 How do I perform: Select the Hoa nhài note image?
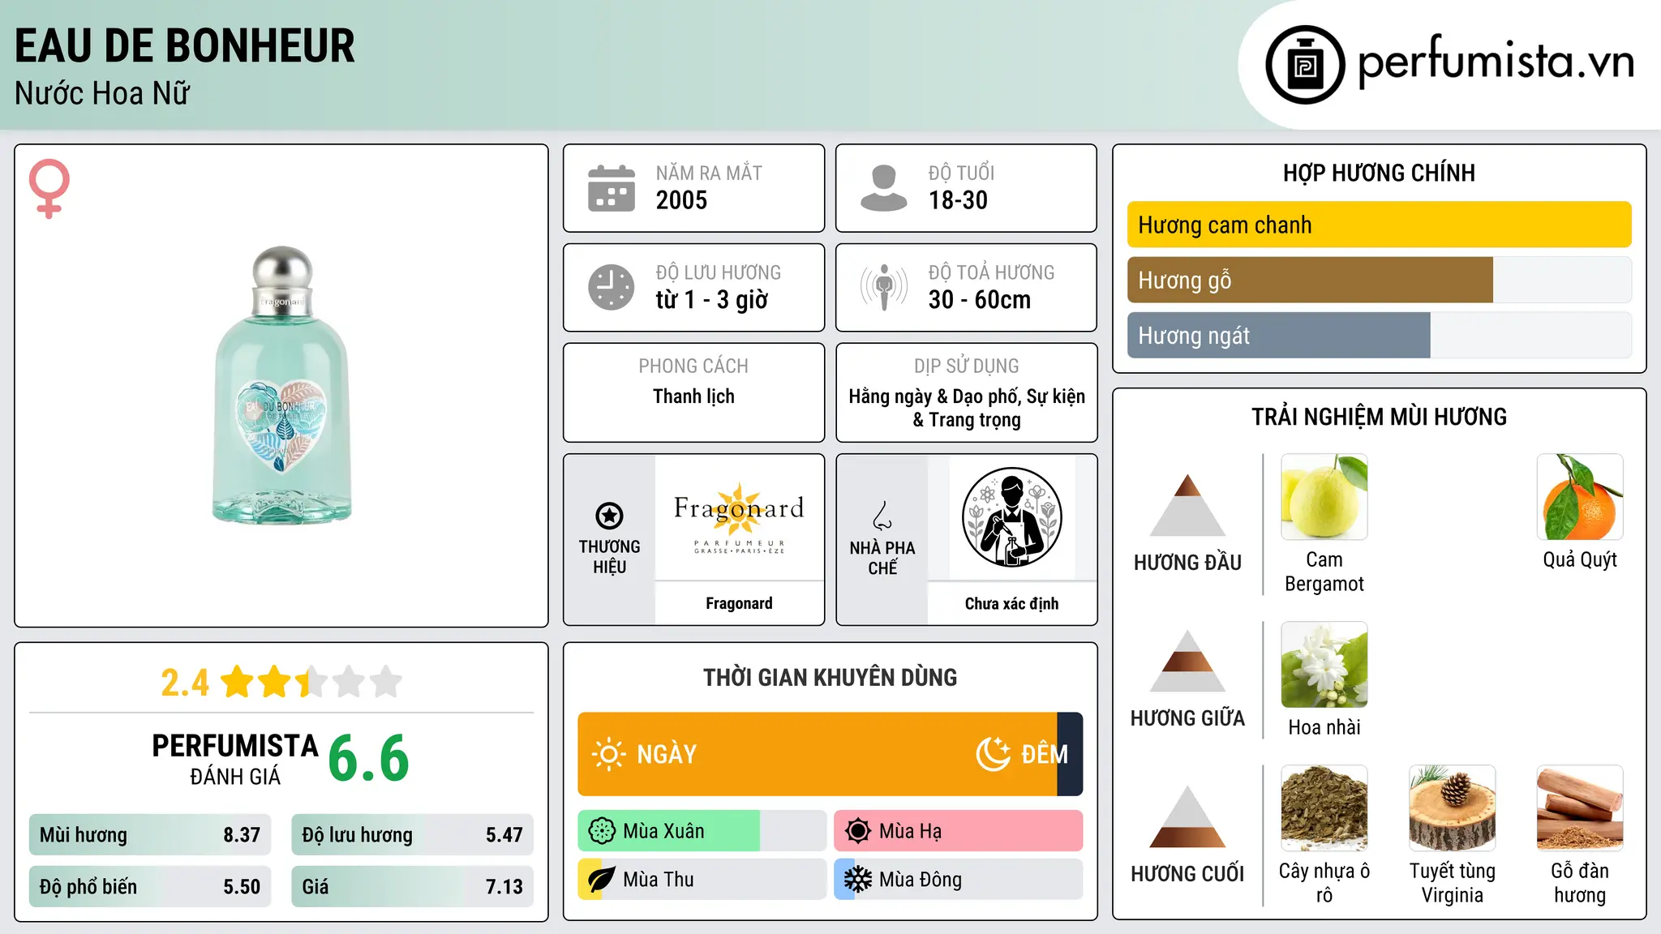point(1324,665)
